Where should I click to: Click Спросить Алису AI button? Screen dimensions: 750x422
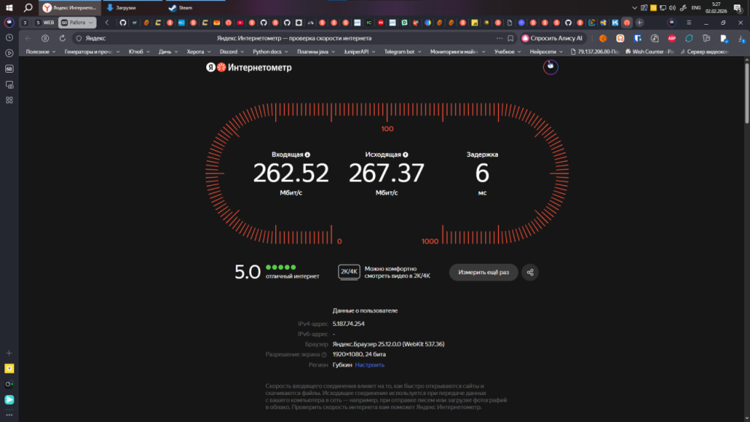click(x=552, y=37)
